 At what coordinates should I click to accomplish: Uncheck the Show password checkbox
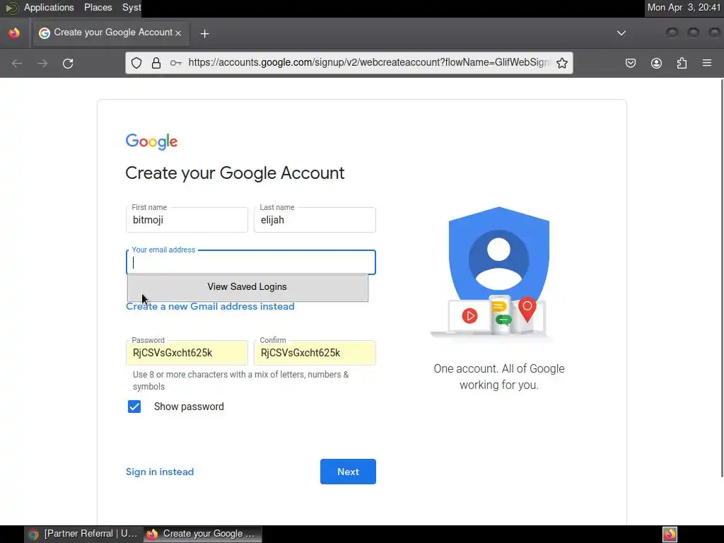tap(134, 407)
